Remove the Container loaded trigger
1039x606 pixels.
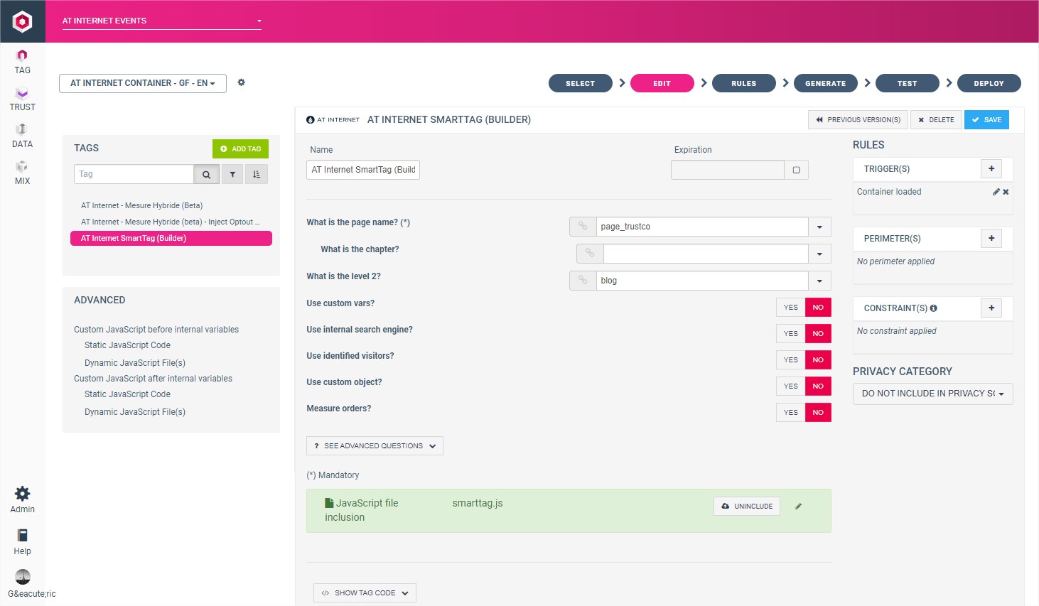pyautogui.click(x=1006, y=192)
